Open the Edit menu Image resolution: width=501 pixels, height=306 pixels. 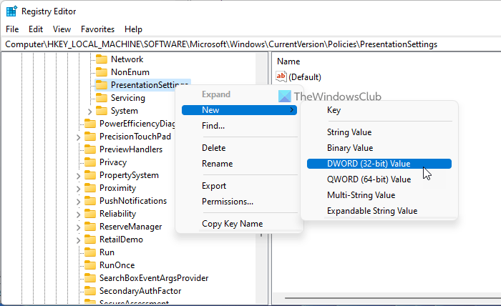[36, 29]
